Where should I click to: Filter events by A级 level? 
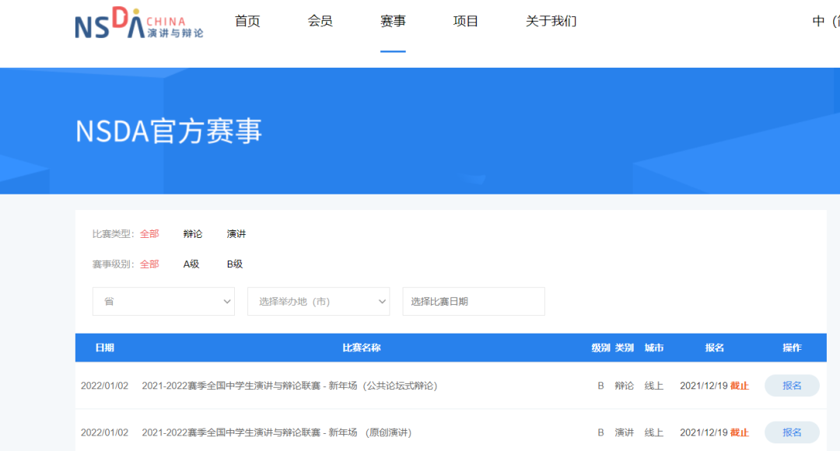pos(191,264)
